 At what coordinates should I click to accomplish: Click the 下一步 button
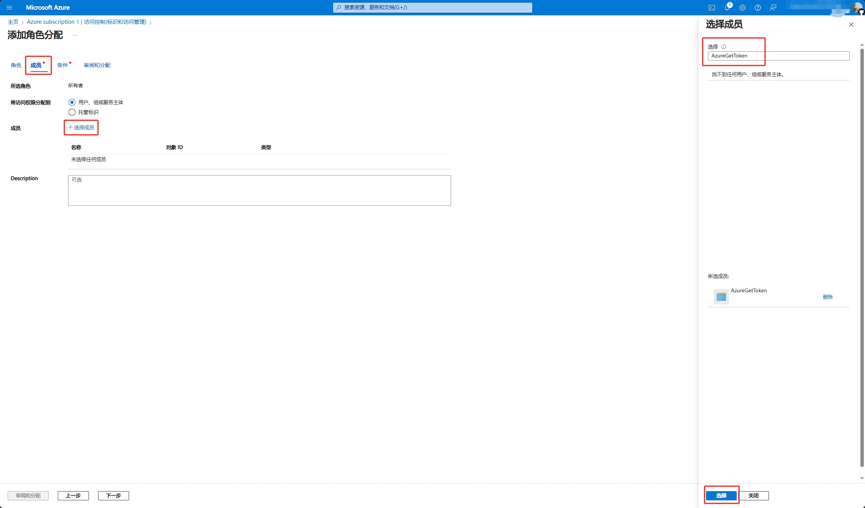(113, 495)
